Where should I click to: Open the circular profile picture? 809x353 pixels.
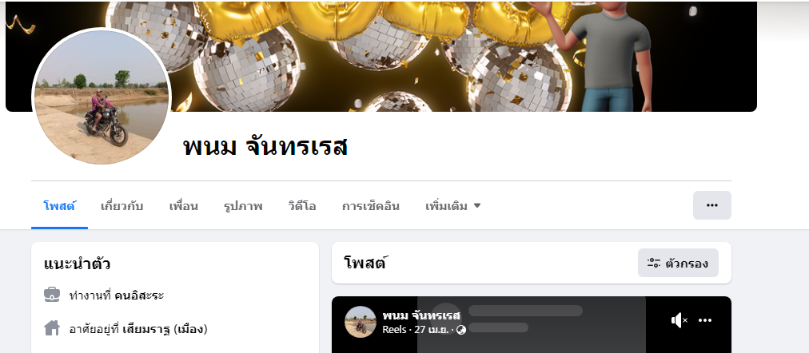[x=102, y=97]
